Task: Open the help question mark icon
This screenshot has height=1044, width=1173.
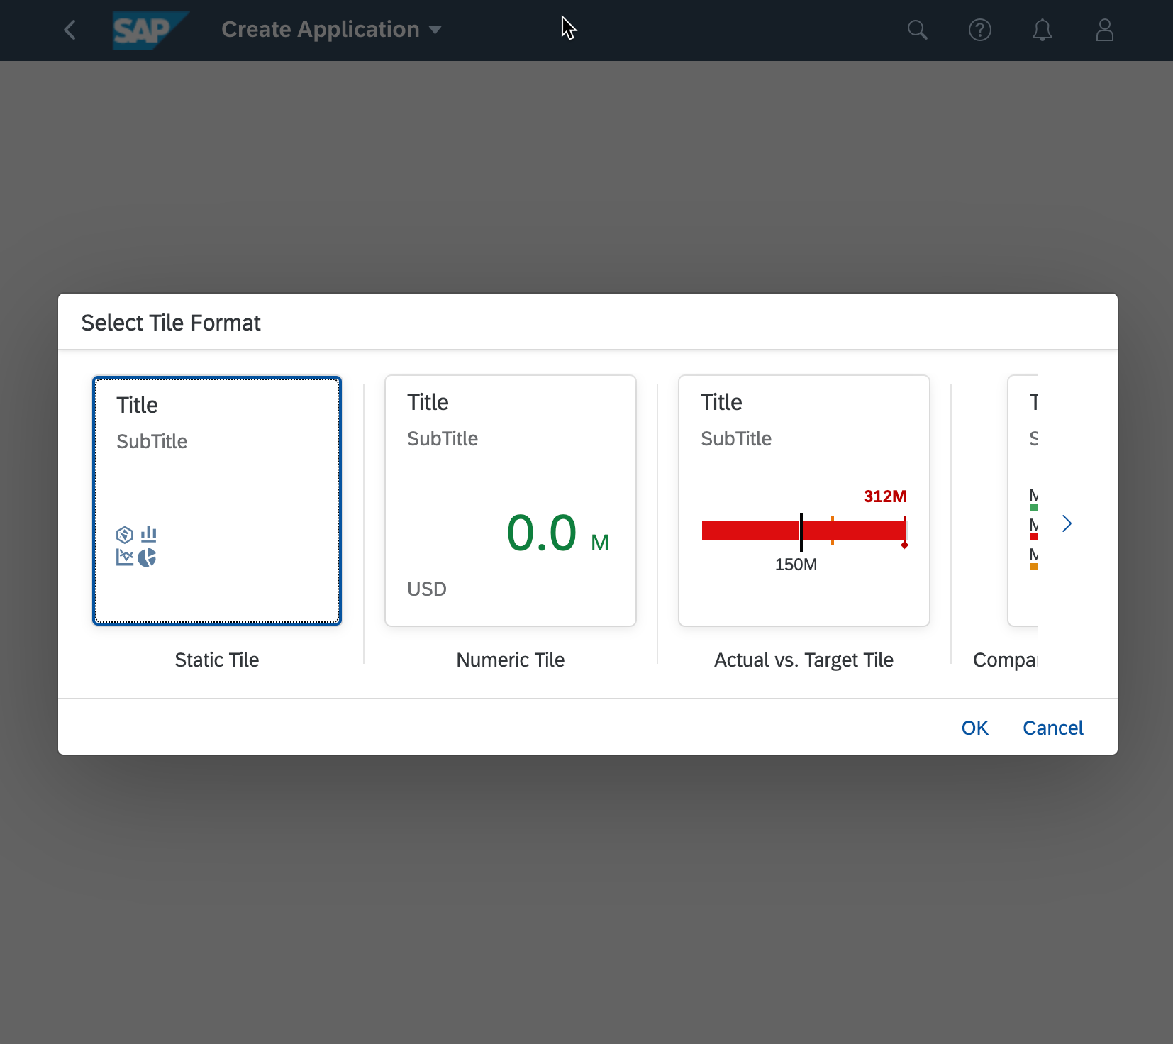Action: 979,30
